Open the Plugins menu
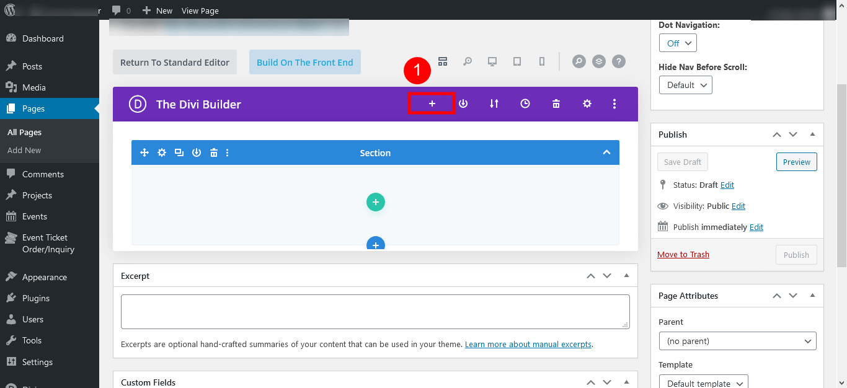 tap(50, 298)
